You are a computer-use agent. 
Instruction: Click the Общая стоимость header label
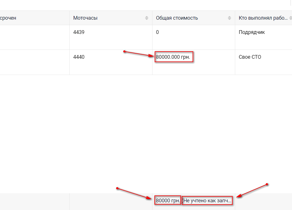[x=177, y=18]
